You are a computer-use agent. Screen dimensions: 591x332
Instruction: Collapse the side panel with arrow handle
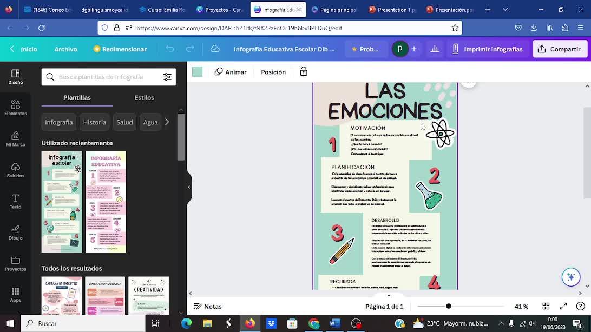(x=189, y=187)
